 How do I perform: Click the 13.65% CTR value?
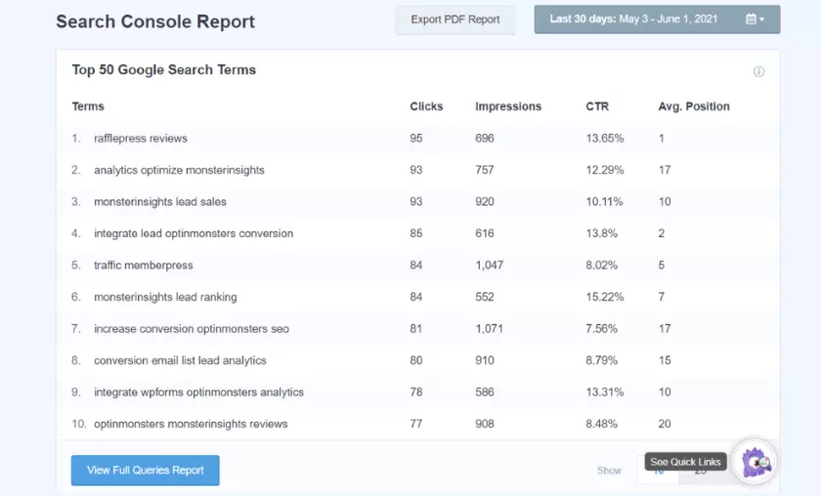coord(605,138)
